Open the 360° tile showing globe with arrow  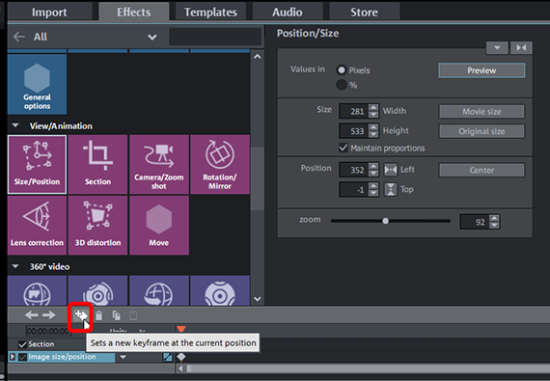(x=159, y=290)
